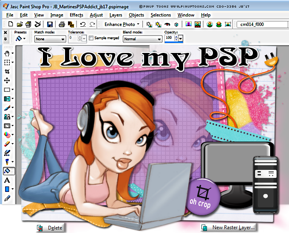The width and height of the screenshot is (289, 233).
Task: Enable the Sample merged checkbox
Action: (91, 38)
